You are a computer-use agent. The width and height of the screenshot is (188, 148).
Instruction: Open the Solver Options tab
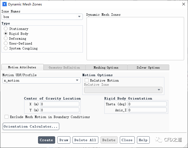(x=148, y=67)
